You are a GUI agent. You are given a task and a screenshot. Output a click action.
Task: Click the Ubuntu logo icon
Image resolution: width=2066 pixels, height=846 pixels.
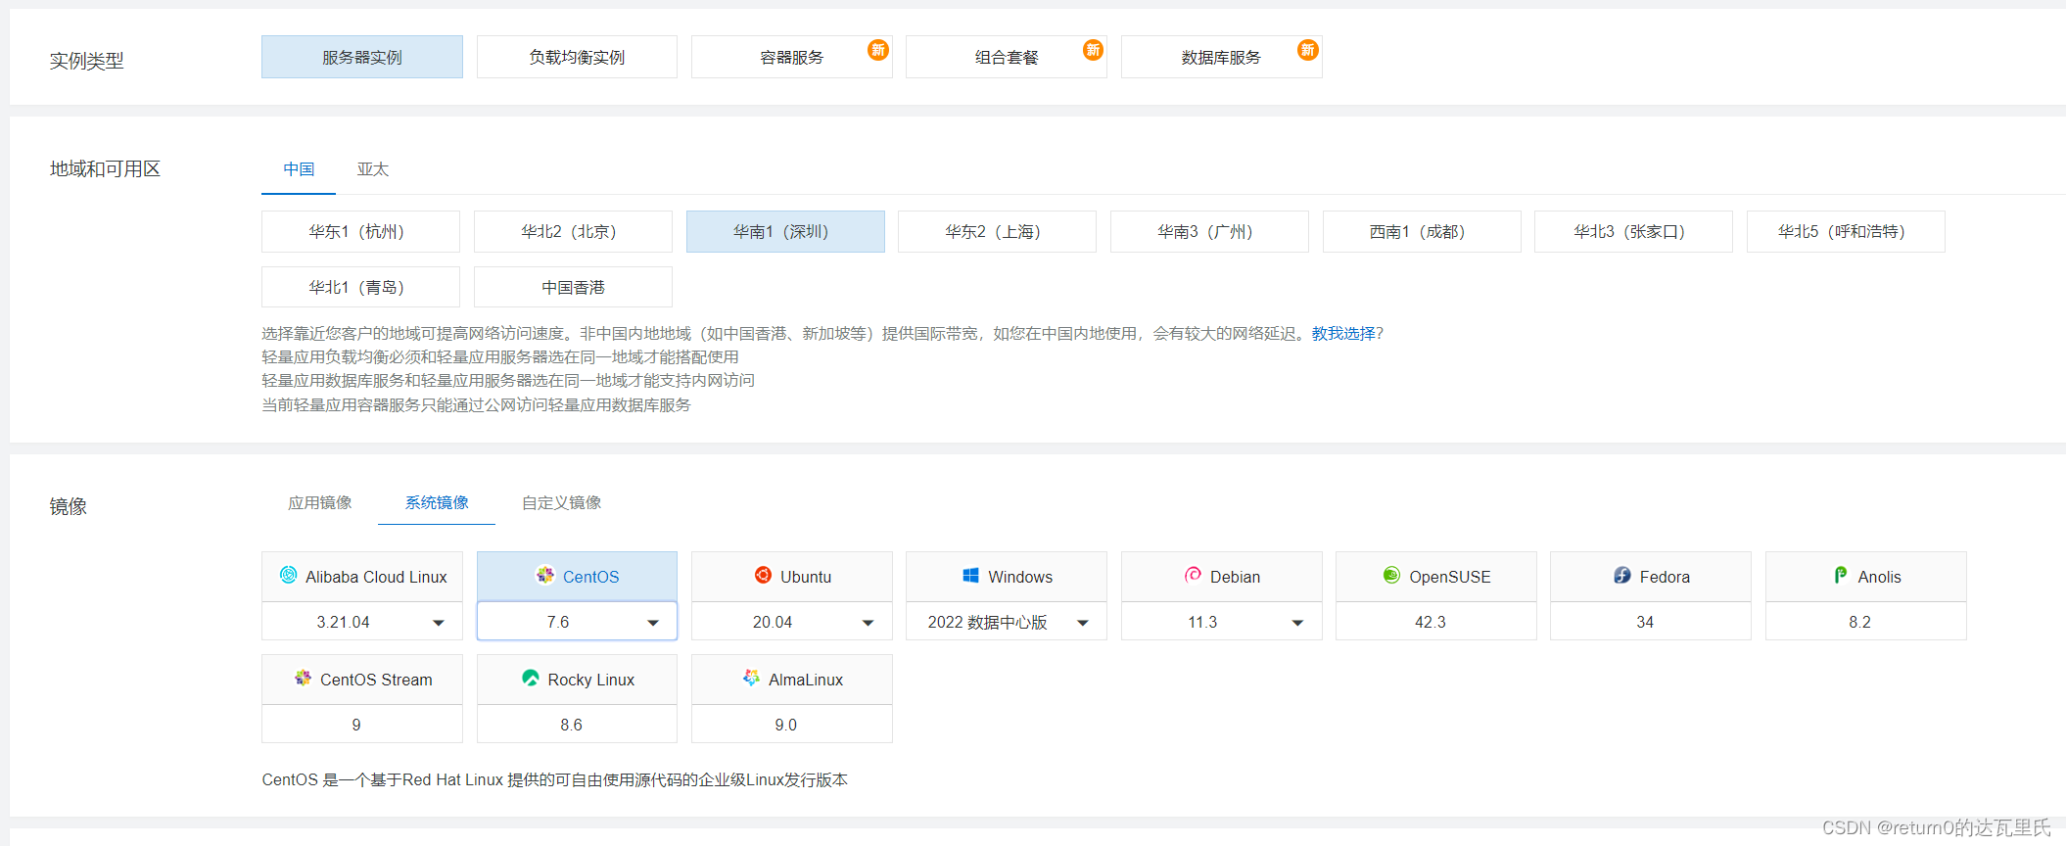click(x=763, y=576)
